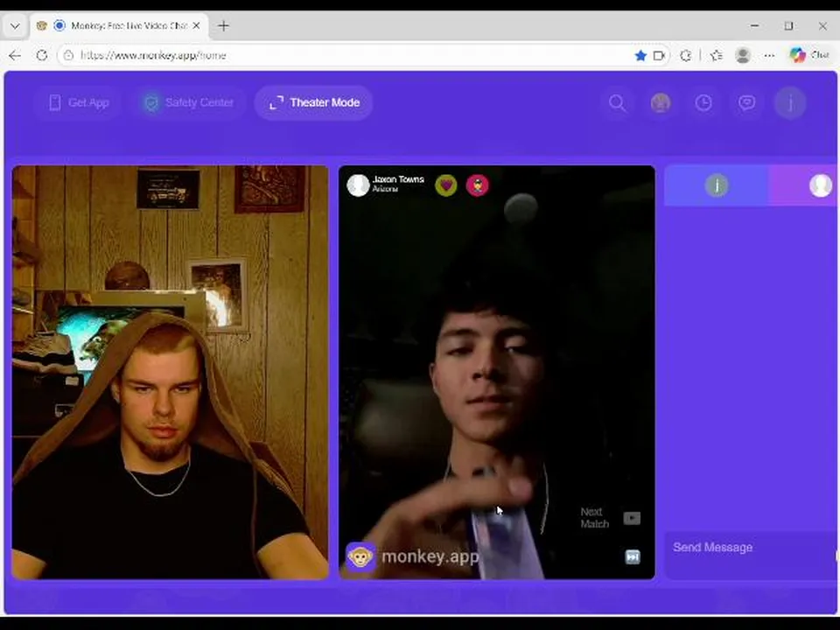Click the browser back arrow
This screenshot has width=840, height=630.
[15, 55]
